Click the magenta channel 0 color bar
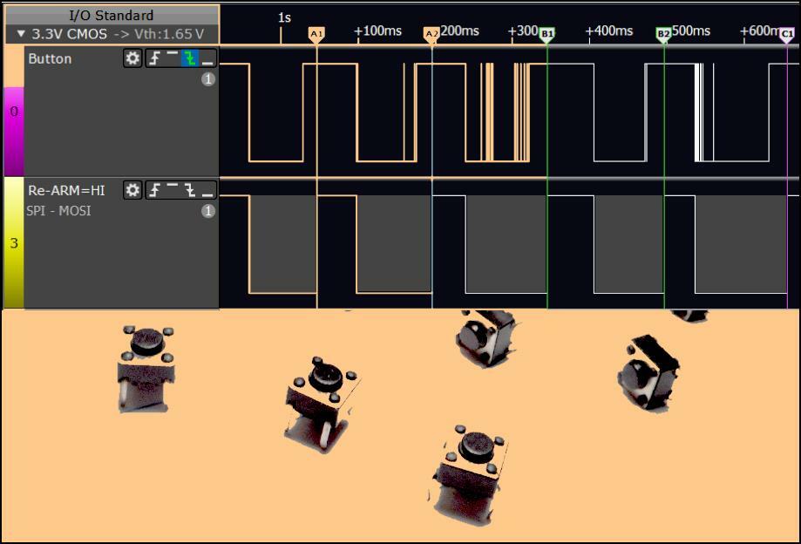The width and height of the screenshot is (801, 544). pos(13,112)
